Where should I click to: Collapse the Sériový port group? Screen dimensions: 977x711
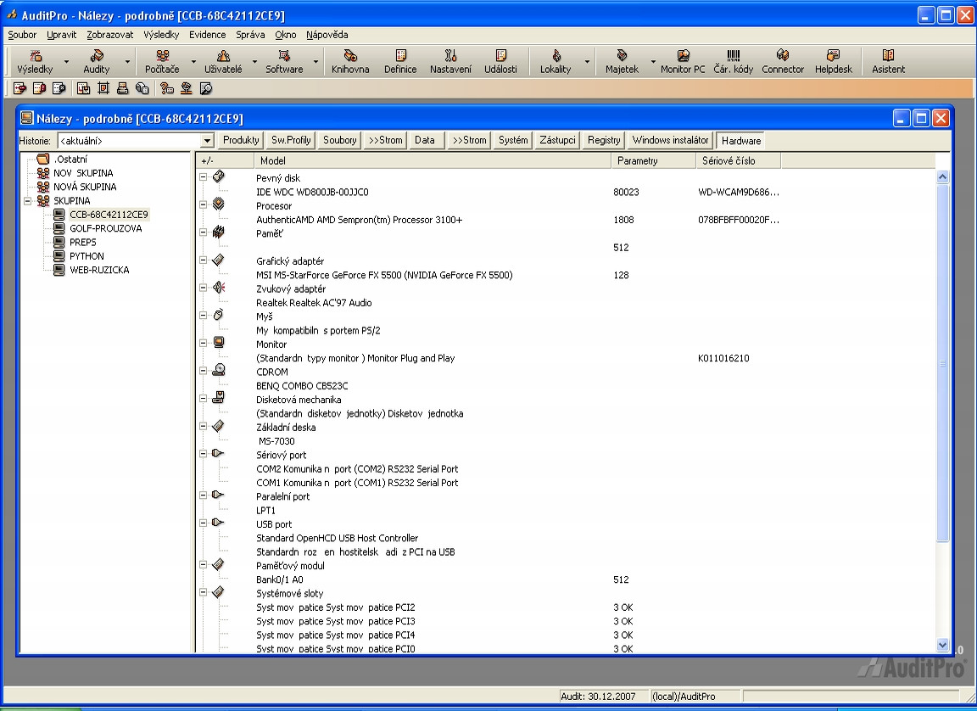pos(204,454)
